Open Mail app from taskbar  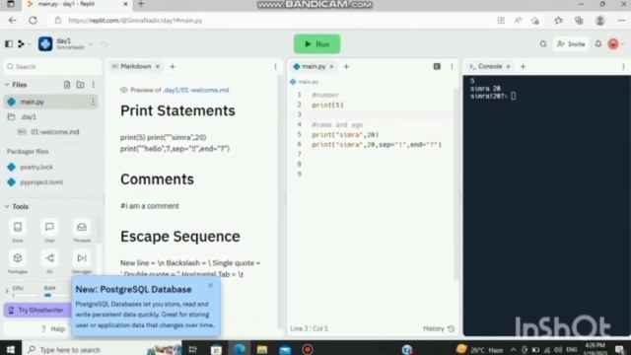(285, 349)
